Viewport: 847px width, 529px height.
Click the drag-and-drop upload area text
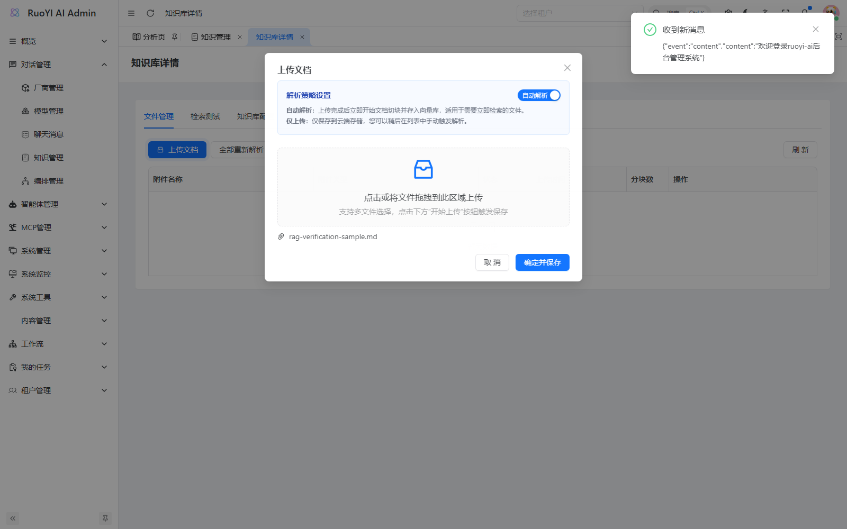(x=424, y=197)
